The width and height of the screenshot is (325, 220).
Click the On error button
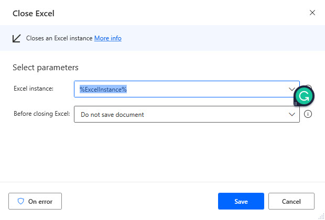(35, 201)
